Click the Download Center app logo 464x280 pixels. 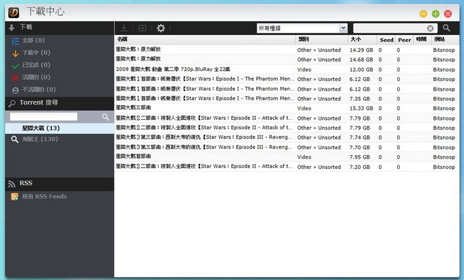tap(11, 11)
